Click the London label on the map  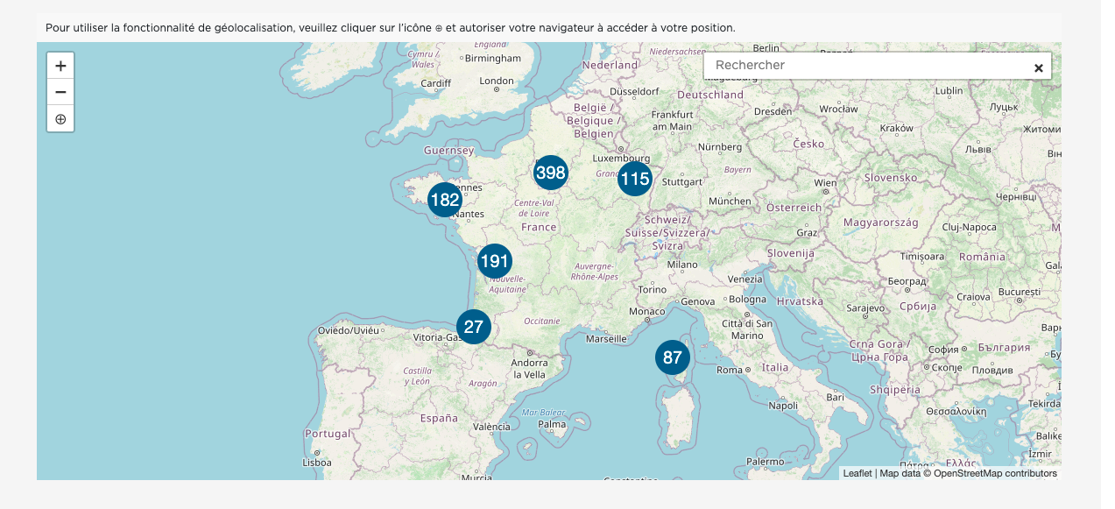(497, 81)
